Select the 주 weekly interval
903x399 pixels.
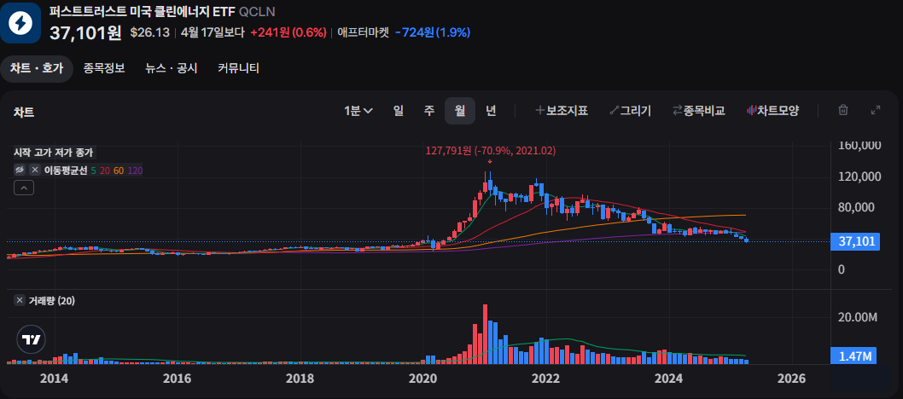click(x=429, y=111)
